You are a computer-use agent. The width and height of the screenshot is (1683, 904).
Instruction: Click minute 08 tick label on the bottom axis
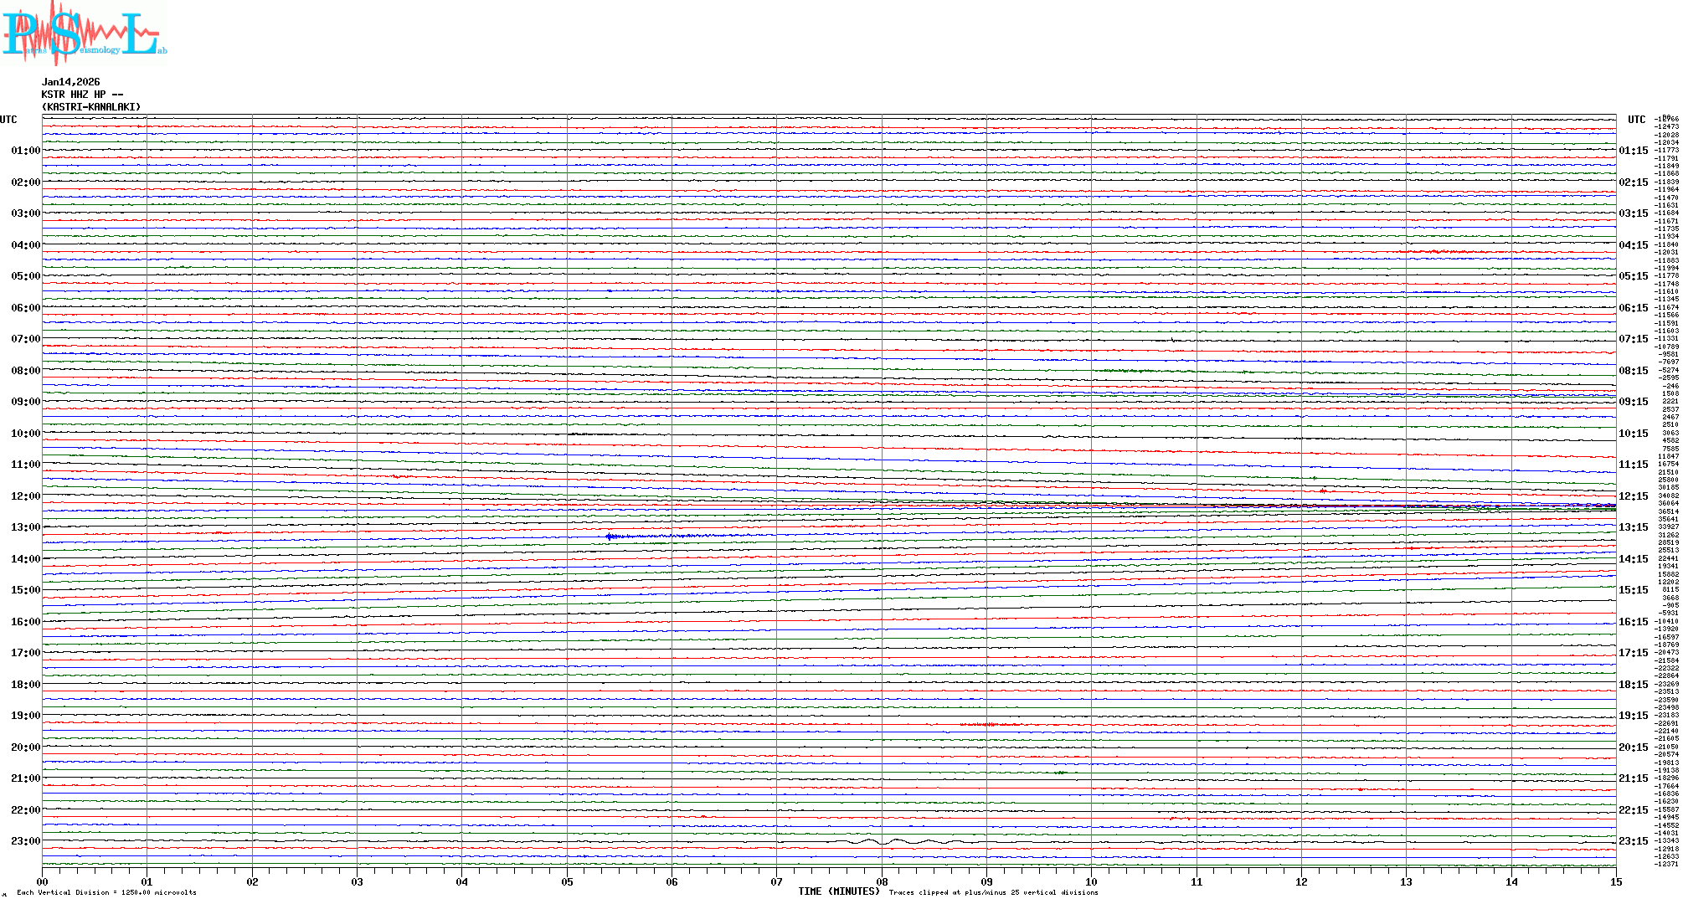coord(882,881)
